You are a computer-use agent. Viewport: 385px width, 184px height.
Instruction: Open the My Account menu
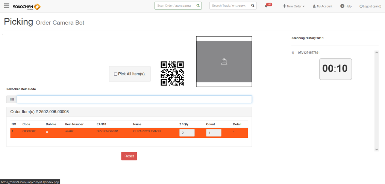tap(322, 6)
